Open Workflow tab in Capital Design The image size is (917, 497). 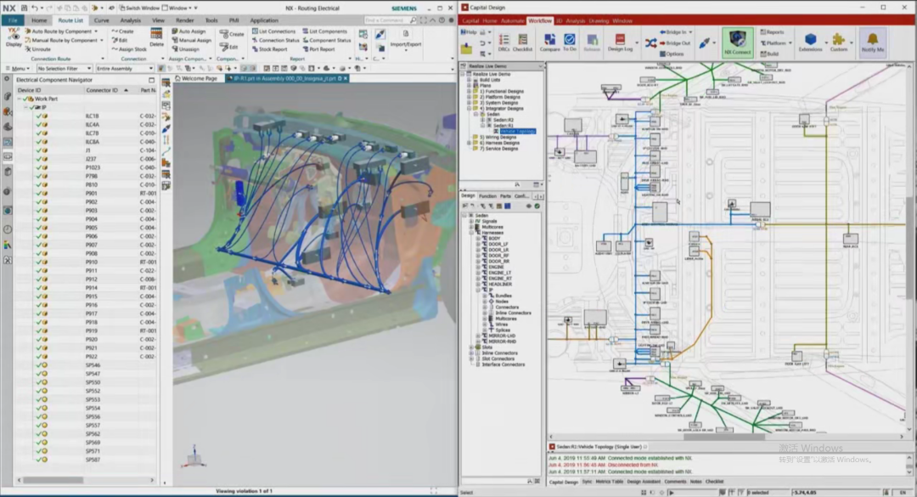point(540,20)
